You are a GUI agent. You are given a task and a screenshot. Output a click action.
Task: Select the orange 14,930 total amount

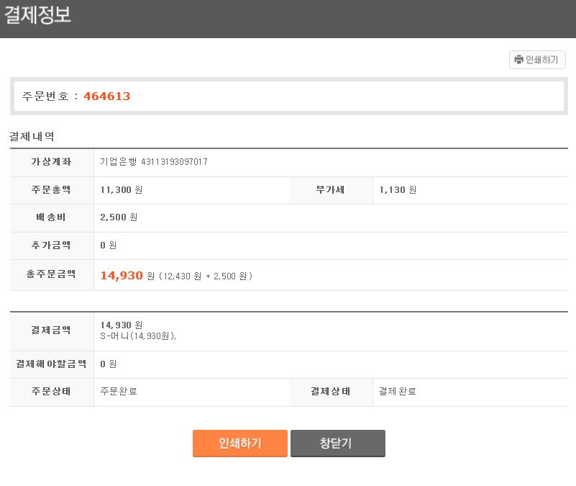(x=122, y=275)
